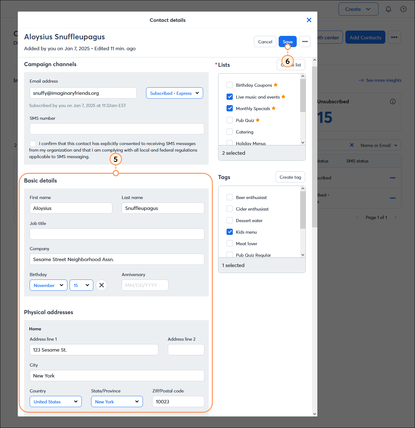Click the '1 selected' tags count
415x428 pixels.
tap(233, 265)
